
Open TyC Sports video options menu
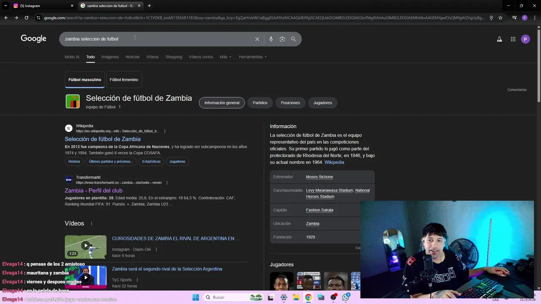pos(137,280)
